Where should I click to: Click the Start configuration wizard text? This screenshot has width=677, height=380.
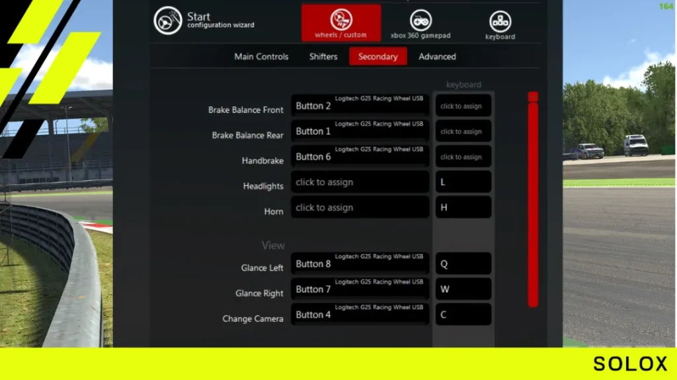click(x=221, y=20)
